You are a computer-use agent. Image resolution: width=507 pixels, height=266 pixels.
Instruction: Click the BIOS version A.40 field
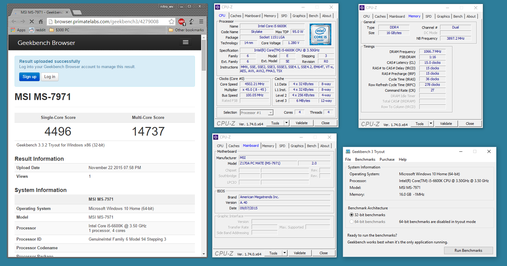click(284, 203)
